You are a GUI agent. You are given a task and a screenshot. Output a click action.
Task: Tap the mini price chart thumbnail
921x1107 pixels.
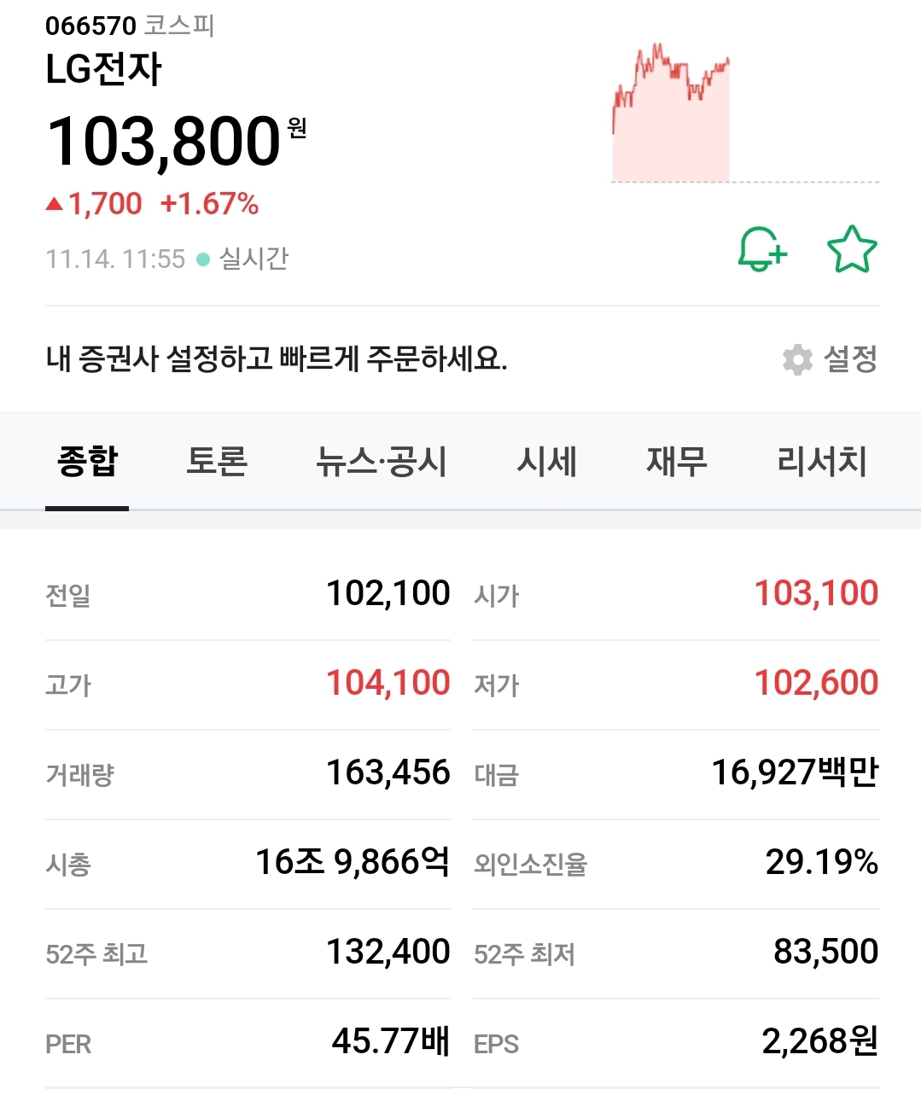tap(671, 114)
